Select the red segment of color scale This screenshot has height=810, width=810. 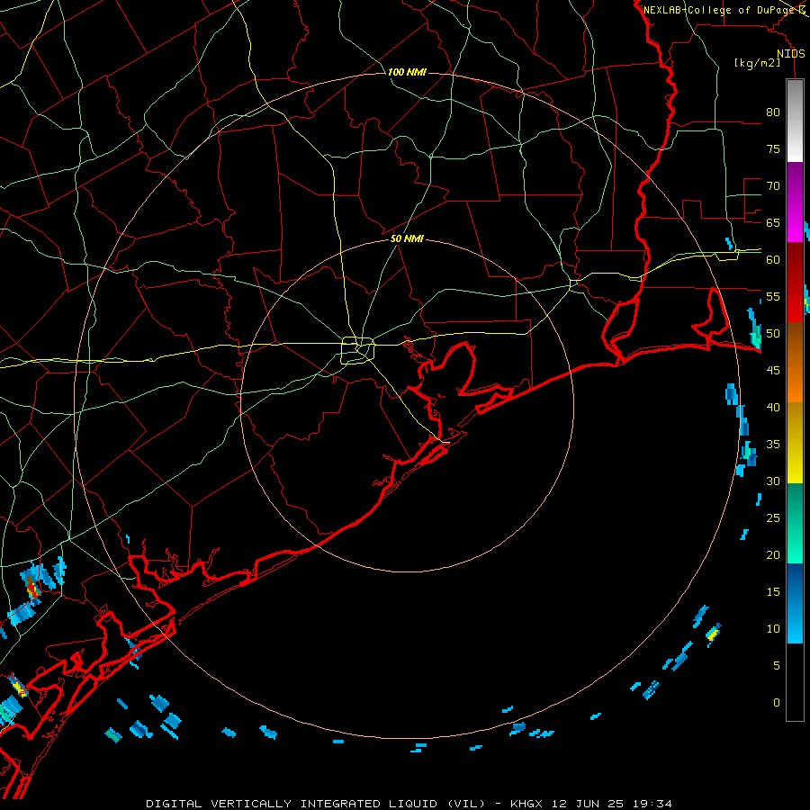[795, 282]
